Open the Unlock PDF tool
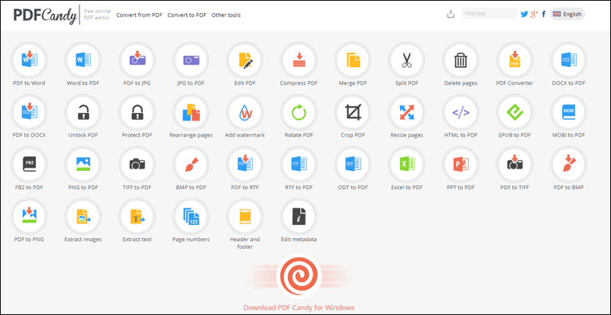 click(x=83, y=113)
